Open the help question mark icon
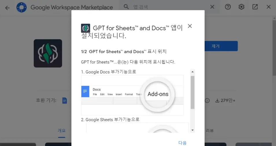Image resolution: width=276 pixels, height=146 pixels. pos(228,7)
